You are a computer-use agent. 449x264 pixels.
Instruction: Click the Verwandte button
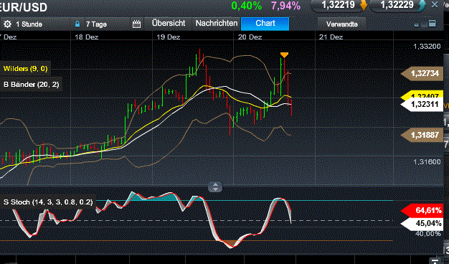point(341,24)
